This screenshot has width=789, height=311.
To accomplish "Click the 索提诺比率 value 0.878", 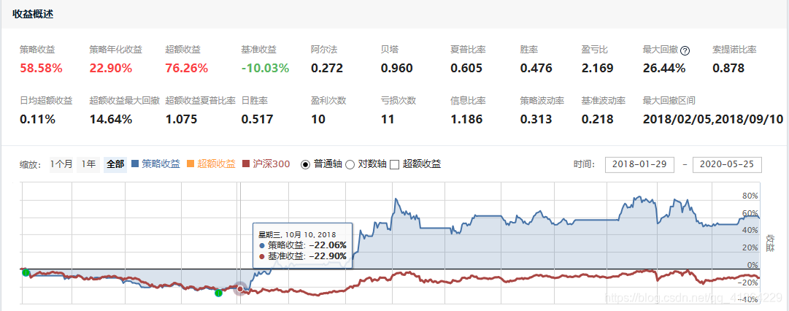I will click(x=728, y=69).
